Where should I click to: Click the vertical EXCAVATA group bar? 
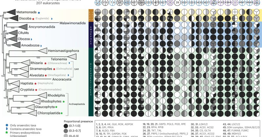[x=91, y=15]
